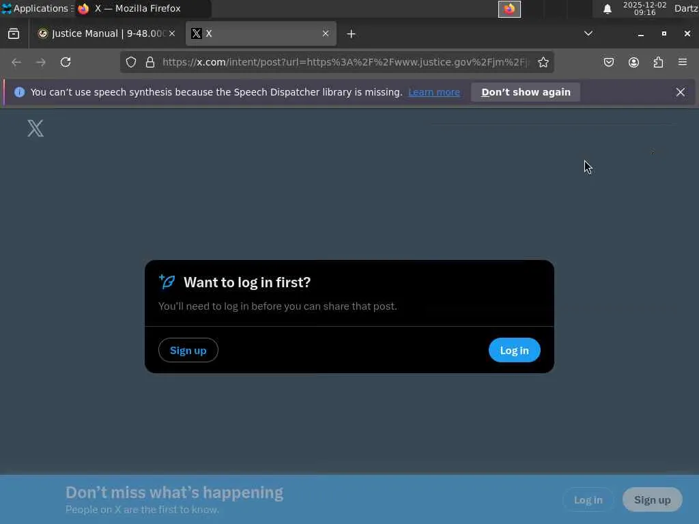
Task: Click the Firefox icon in top panel tray
Action: [509, 9]
